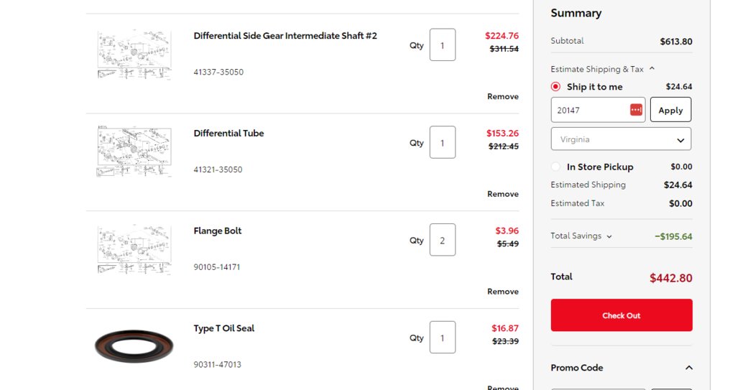Open the Virginia state dropdown
735x390 pixels.
point(621,139)
